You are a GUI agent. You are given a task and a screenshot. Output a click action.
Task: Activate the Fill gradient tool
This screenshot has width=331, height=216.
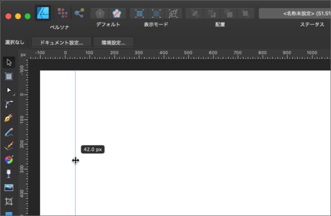point(9,159)
